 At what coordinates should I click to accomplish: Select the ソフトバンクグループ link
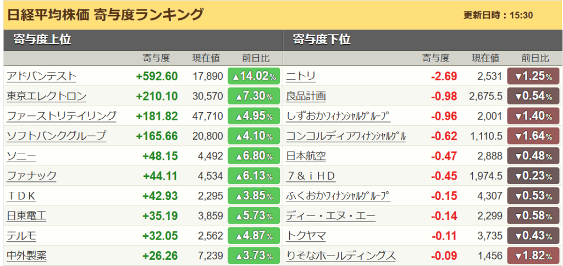(56, 136)
